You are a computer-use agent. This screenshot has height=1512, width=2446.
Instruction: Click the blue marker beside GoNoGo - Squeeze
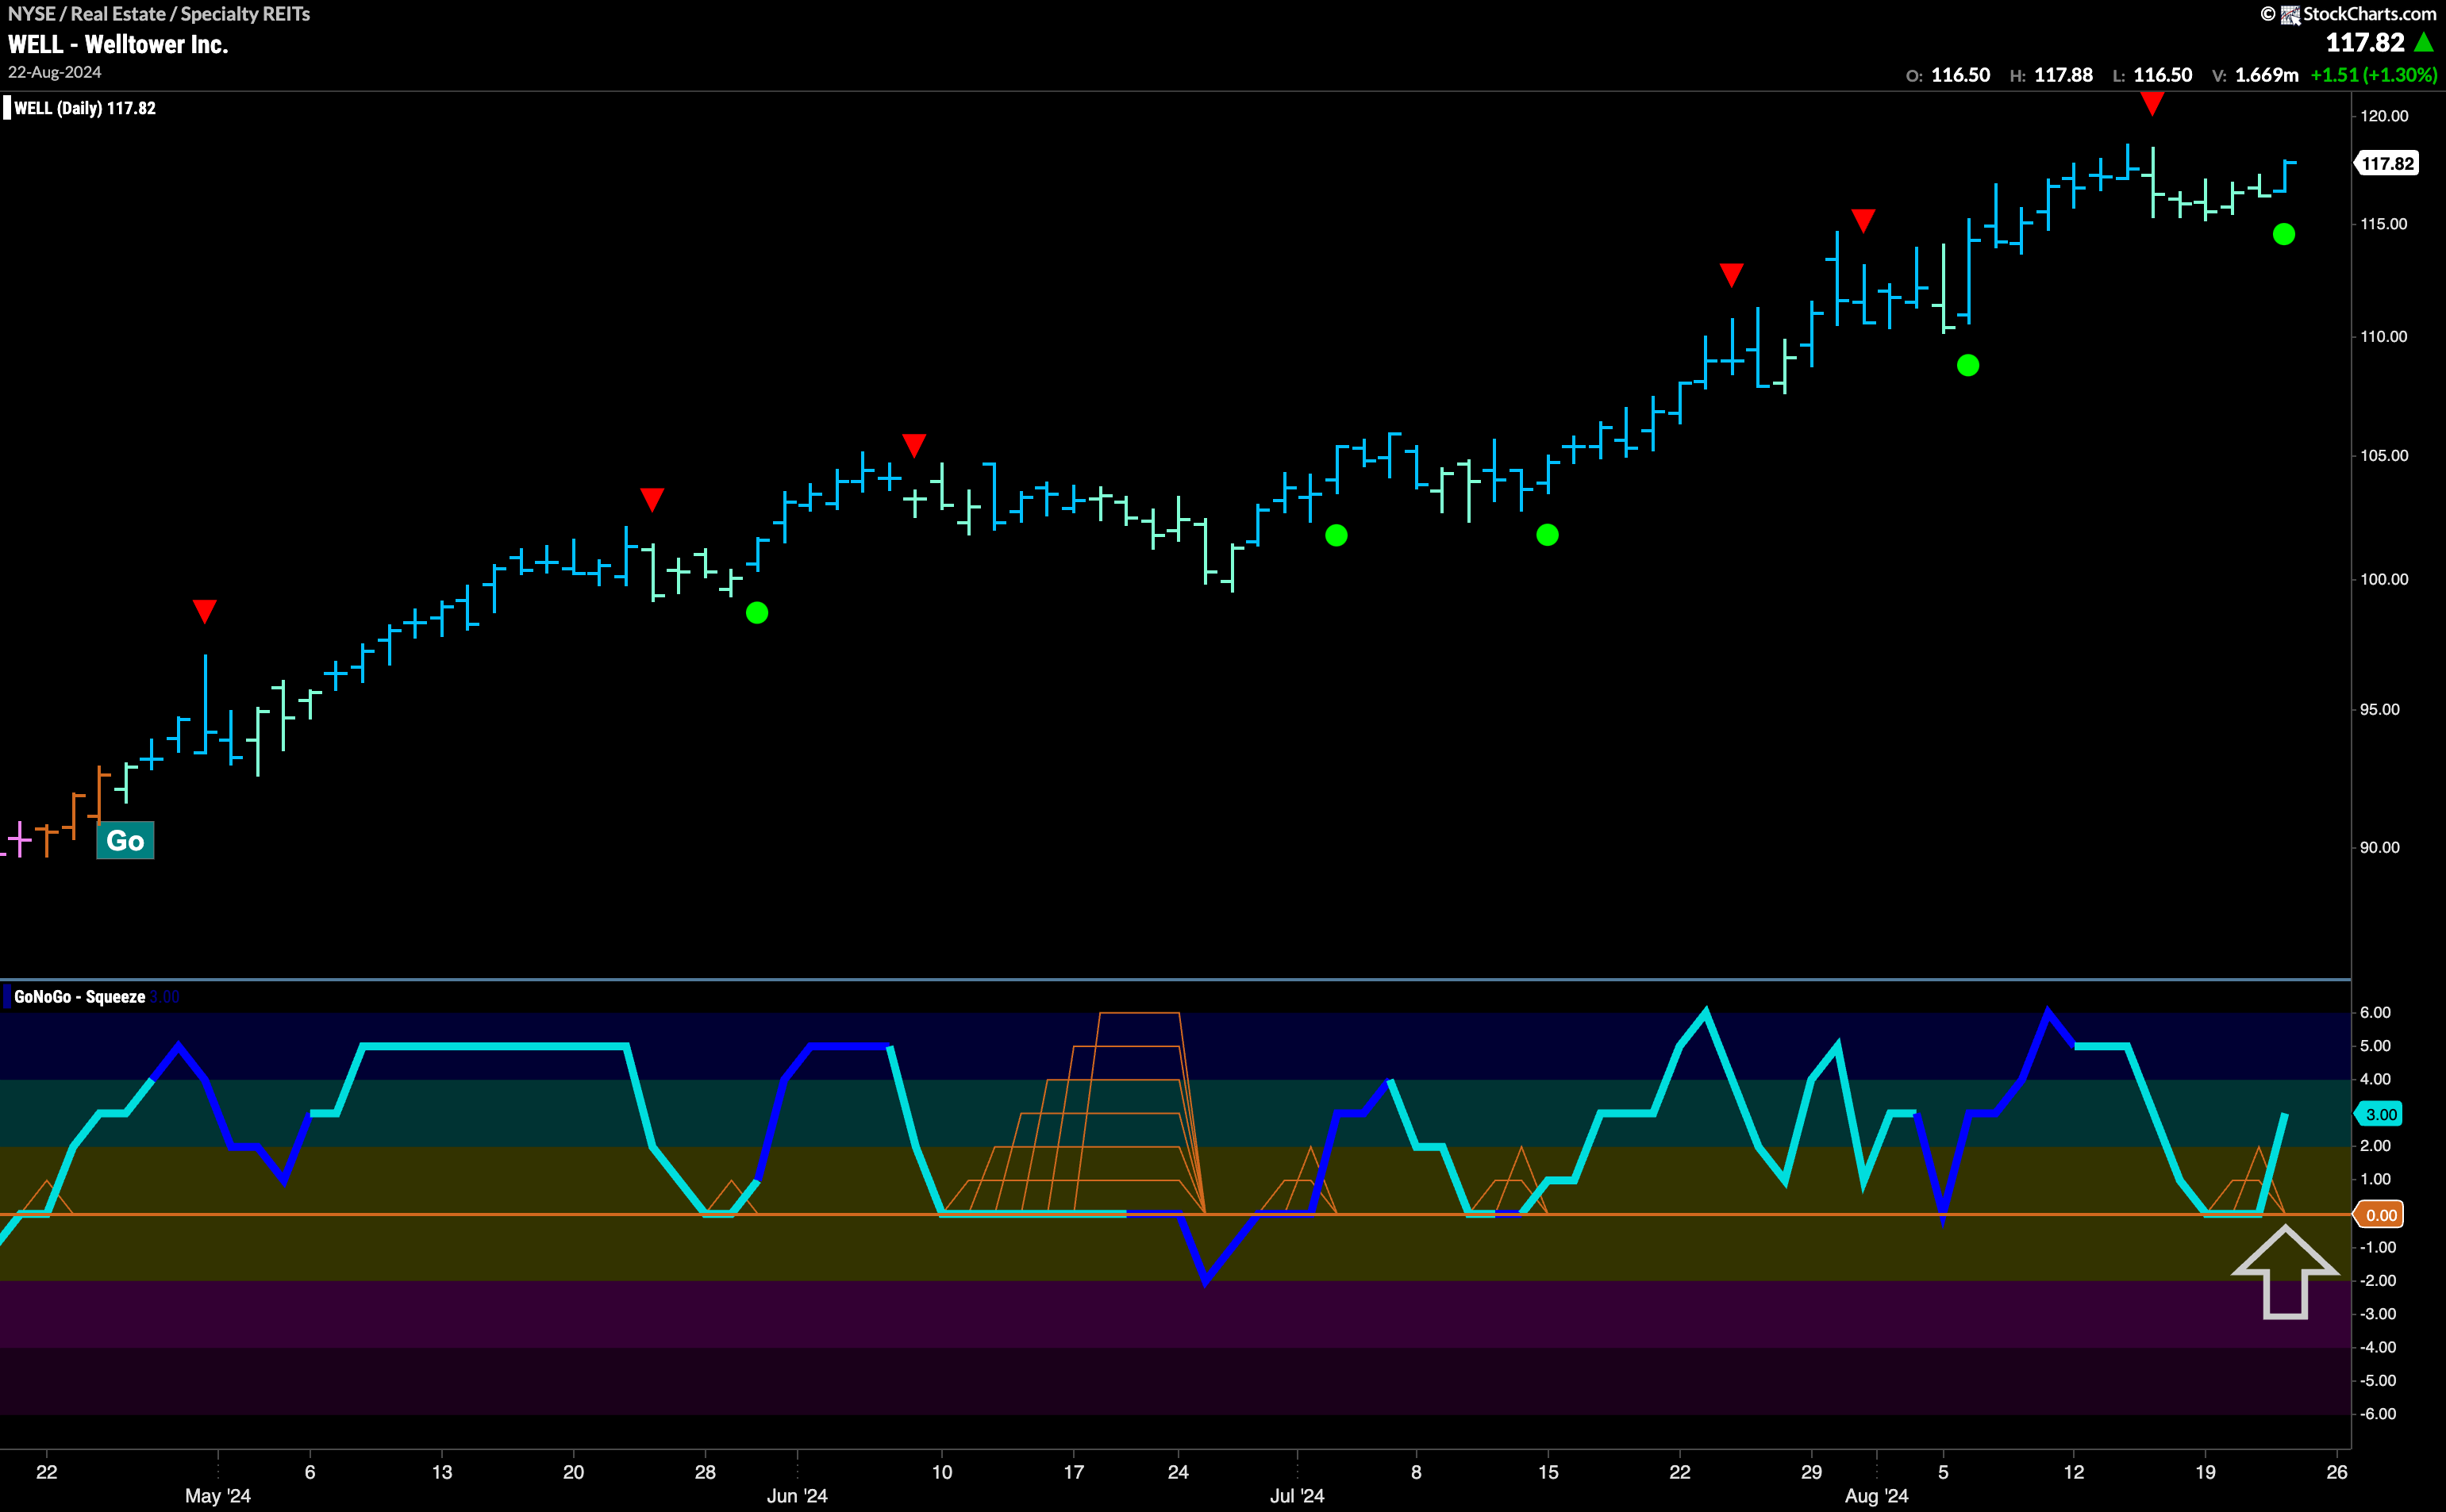click(7, 997)
